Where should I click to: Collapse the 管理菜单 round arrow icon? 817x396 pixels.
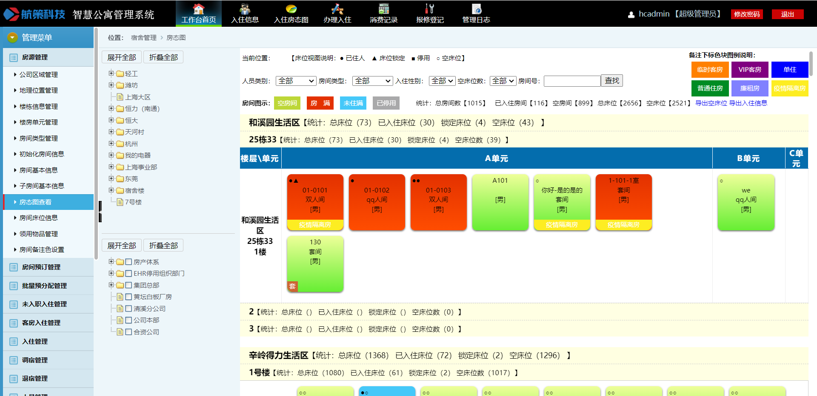[x=12, y=37]
